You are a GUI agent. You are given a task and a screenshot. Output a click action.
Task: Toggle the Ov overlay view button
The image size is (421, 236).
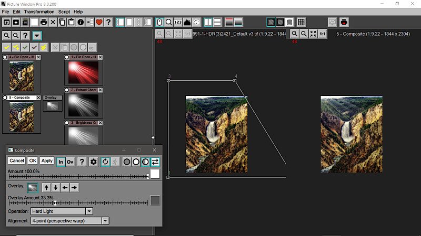(x=70, y=161)
